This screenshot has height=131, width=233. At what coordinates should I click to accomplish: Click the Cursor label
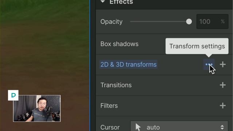pyautogui.click(x=110, y=127)
